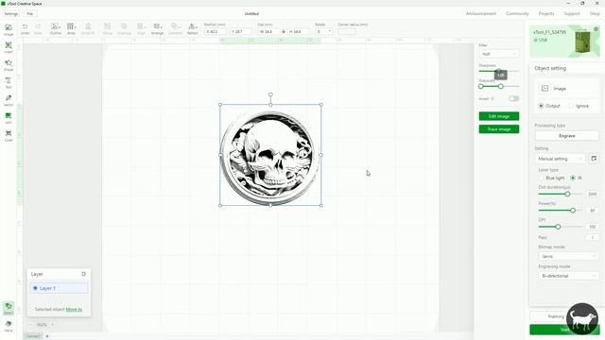Open the Rotate angle dropdown
Image resolution: width=605 pixels, height=340 pixels.
pos(323,31)
